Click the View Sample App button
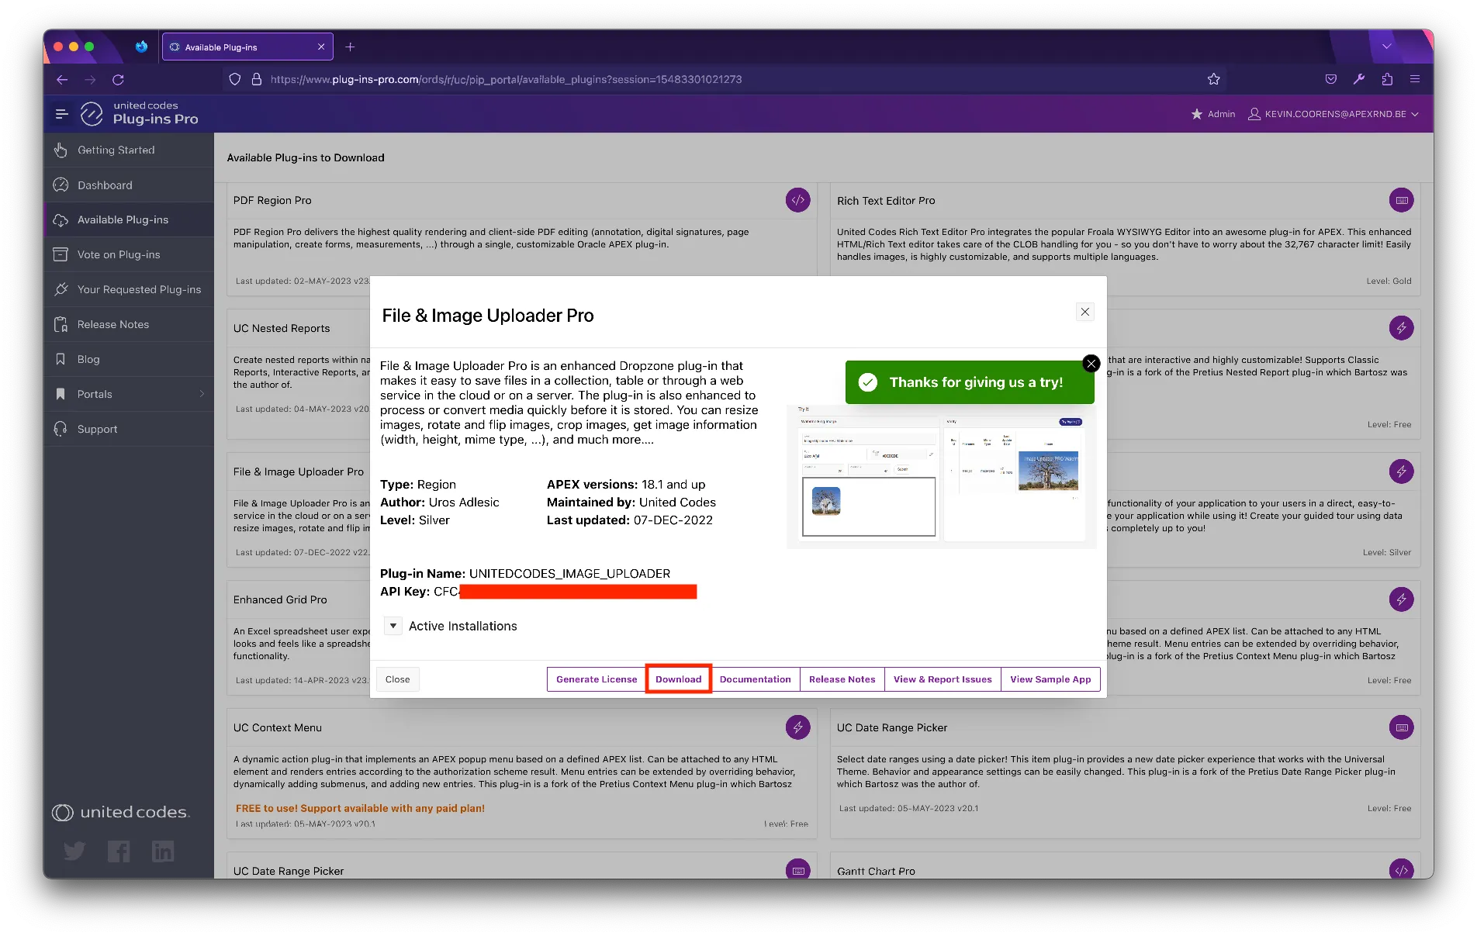This screenshot has height=936, width=1477. pos(1050,679)
